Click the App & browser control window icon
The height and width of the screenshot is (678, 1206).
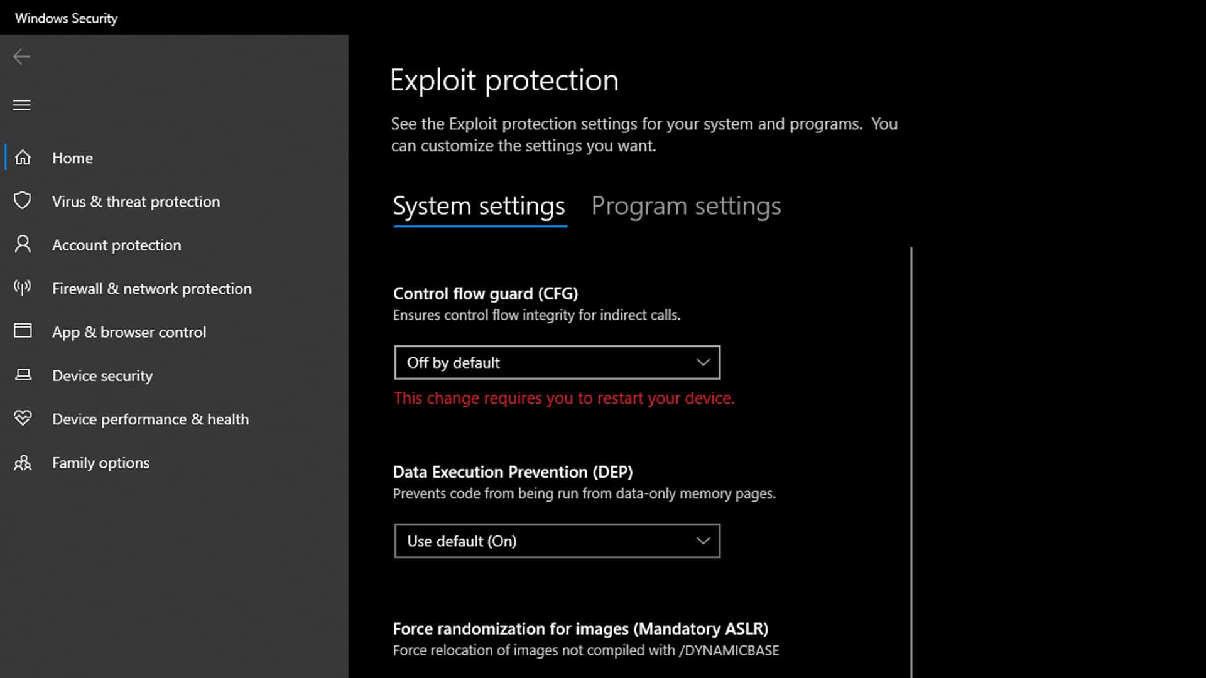tap(23, 331)
